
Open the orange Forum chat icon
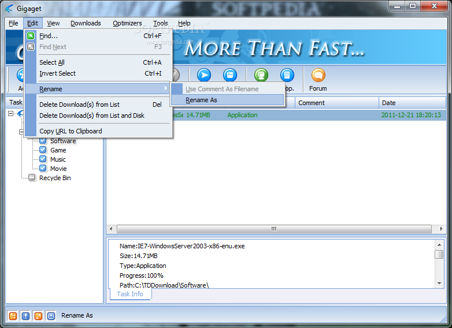[318, 75]
